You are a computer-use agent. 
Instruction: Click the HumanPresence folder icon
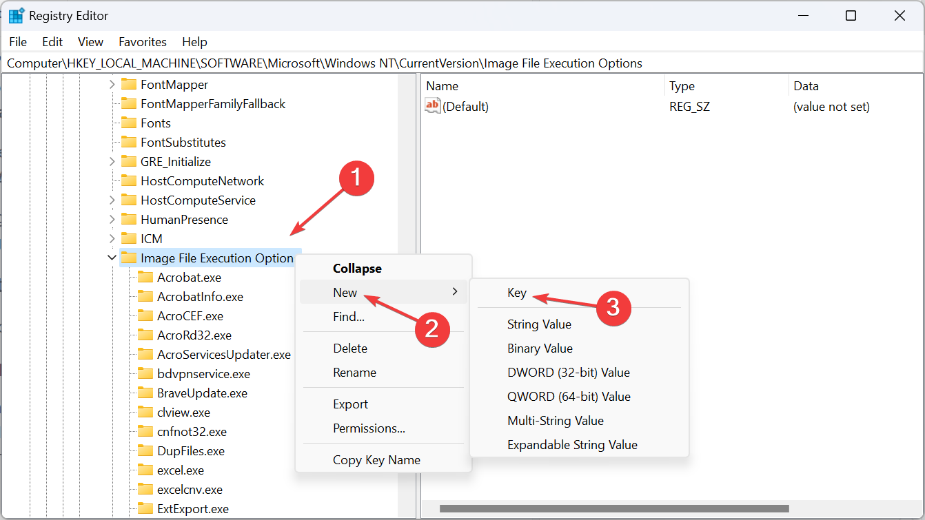tap(128, 220)
